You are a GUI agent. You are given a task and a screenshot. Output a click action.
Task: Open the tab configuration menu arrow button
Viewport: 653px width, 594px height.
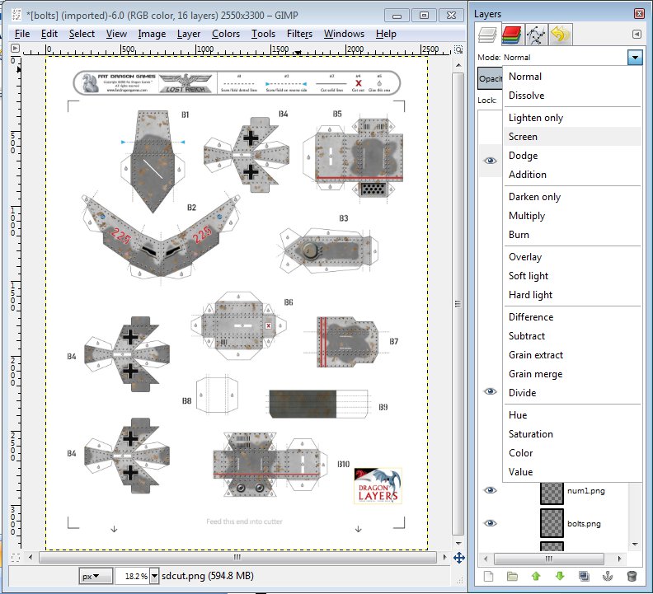637,34
